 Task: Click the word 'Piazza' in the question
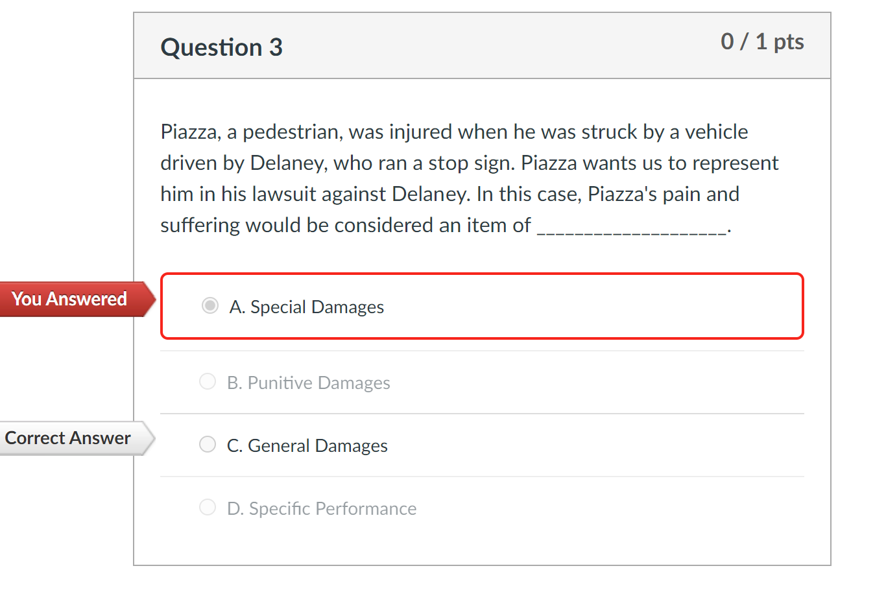click(x=187, y=132)
